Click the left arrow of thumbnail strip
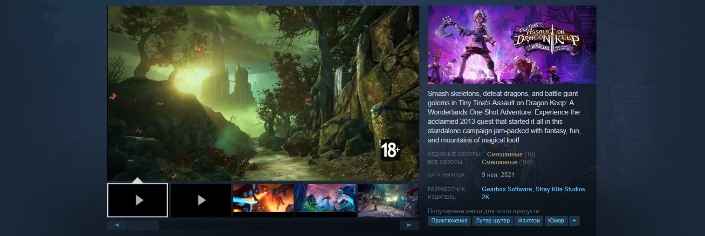Image resolution: width=705 pixels, height=236 pixels. 117,225
